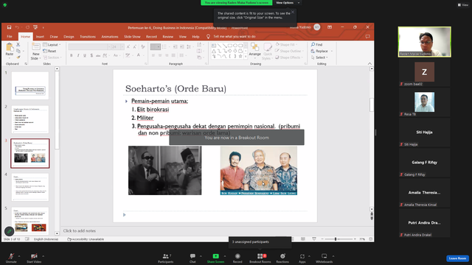
Task: Start Video in Zoom toolbar
Action: (34, 258)
